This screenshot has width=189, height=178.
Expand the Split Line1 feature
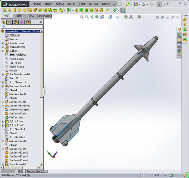point(3,121)
